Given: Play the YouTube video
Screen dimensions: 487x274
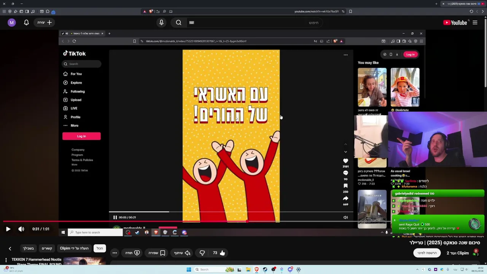Looking at the screenshot, I should pos(8,229).
